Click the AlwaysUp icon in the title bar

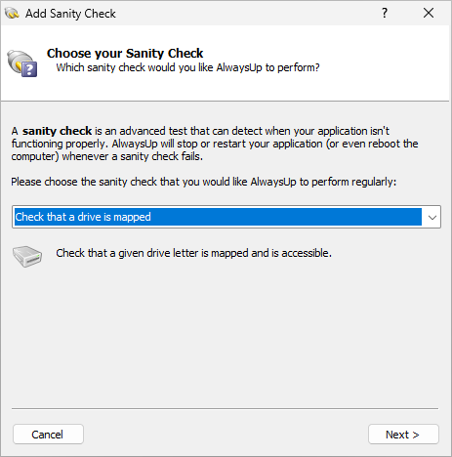[13, 14]
